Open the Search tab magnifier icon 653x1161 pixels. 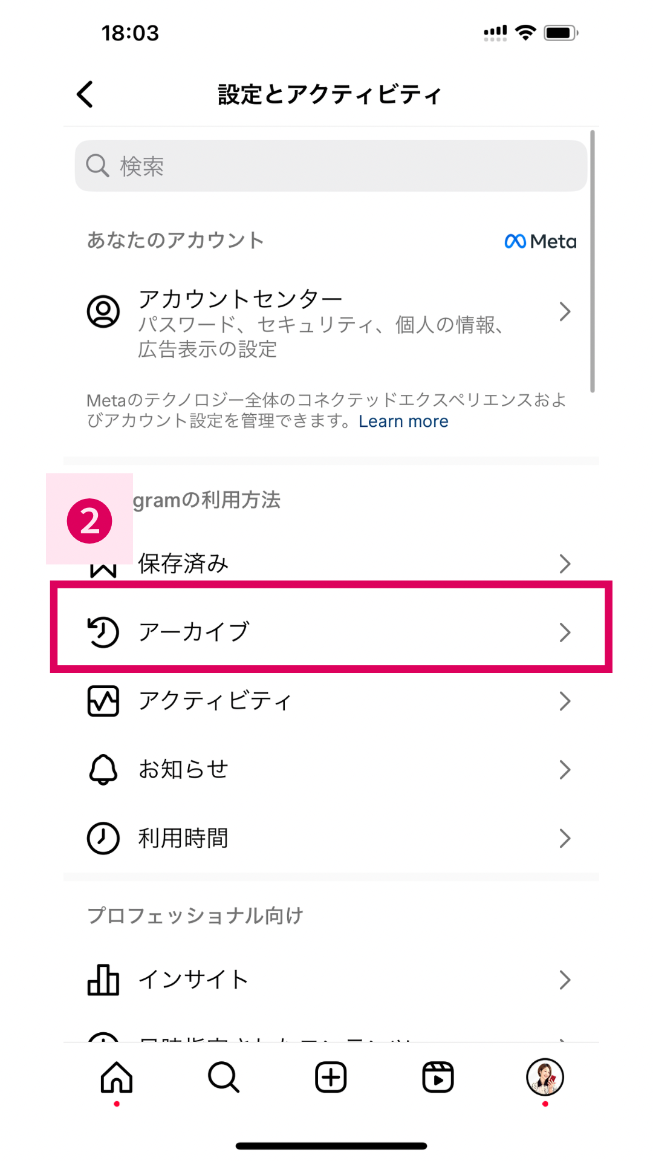224,1078
